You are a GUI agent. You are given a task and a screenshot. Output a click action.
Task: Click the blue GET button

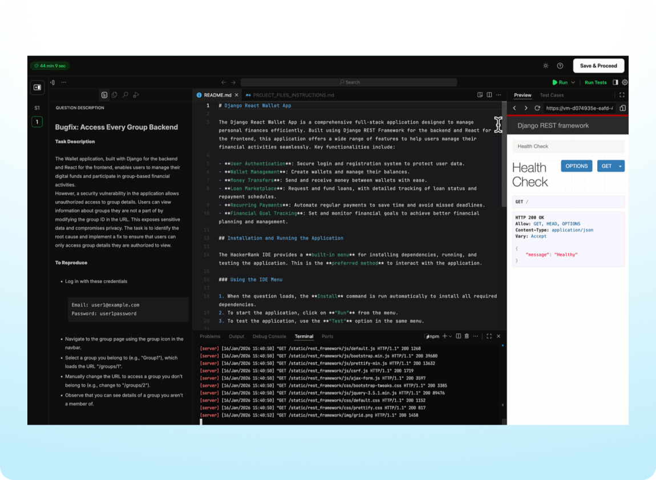click(x=606, y=166)
